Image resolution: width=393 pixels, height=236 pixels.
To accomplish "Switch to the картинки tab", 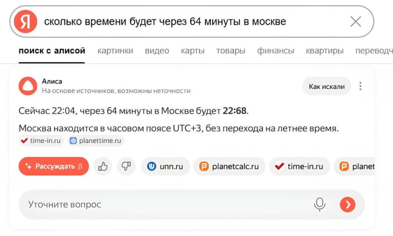I will (x=115, y=51).
